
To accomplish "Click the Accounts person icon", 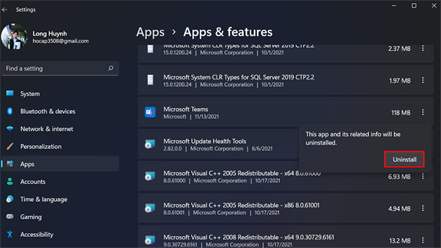I will coord(10,181).
